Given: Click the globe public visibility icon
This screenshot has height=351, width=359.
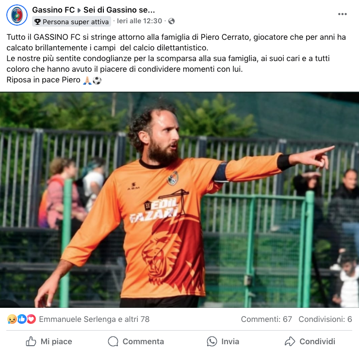Looking at the screenshot, I should tap(171, 21).
